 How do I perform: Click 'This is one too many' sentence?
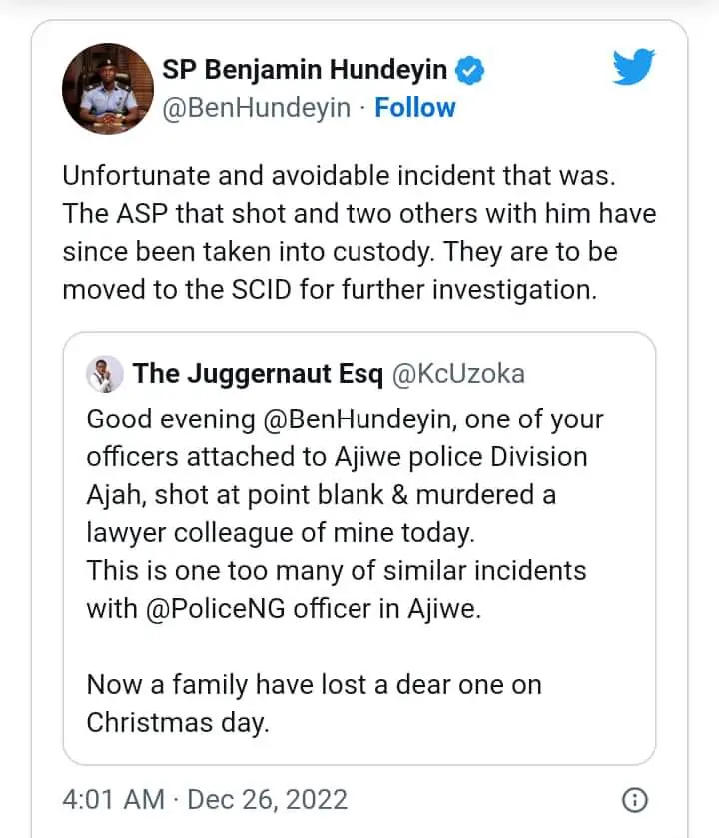tap(337, 590)
